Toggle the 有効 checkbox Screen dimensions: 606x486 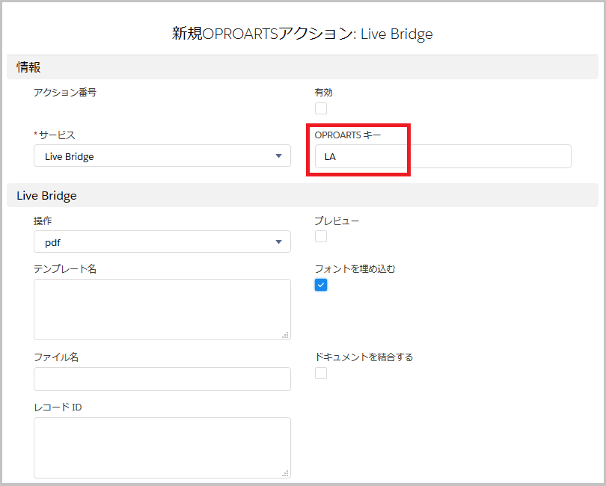tap(321, 108)
